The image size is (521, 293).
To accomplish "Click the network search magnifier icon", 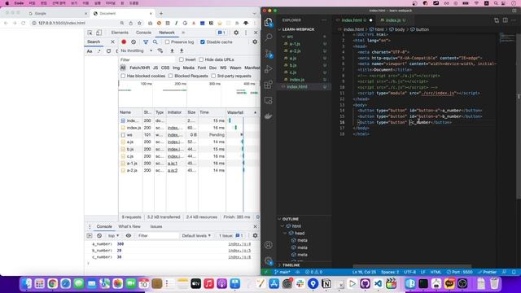I will coord(155,42).
